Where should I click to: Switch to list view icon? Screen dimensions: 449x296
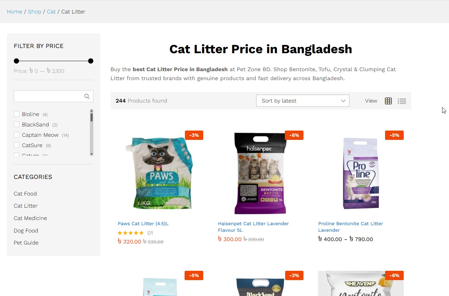pyautogui.click(x=402, y=101)
